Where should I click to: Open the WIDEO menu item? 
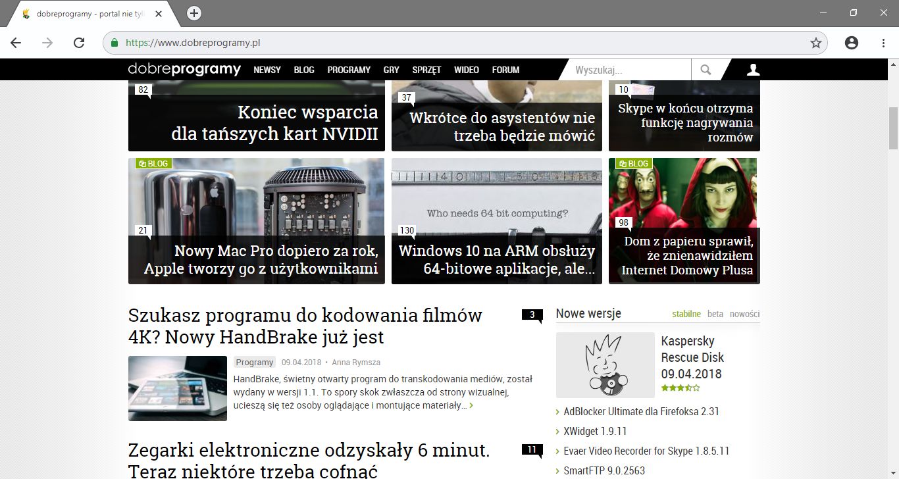point(467,70)
